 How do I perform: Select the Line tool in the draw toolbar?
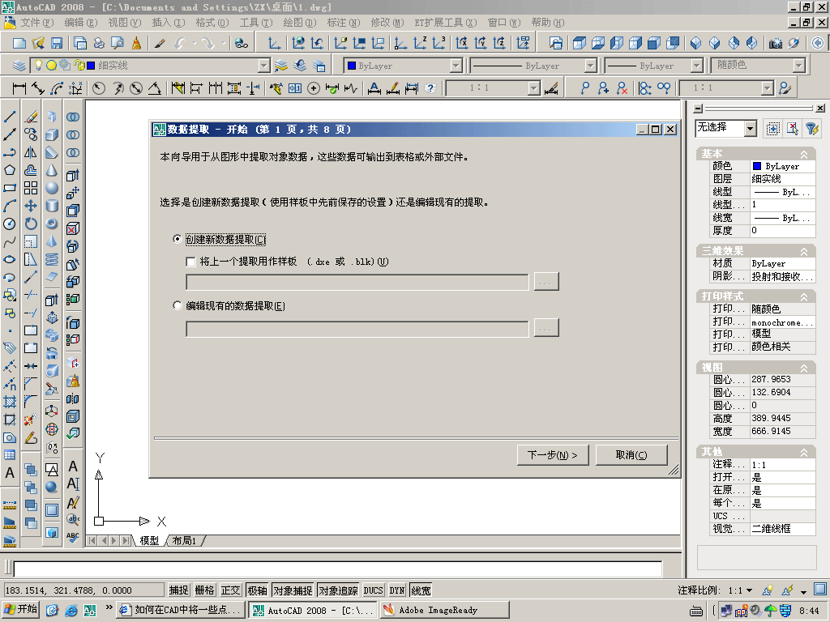coord(10,117)
